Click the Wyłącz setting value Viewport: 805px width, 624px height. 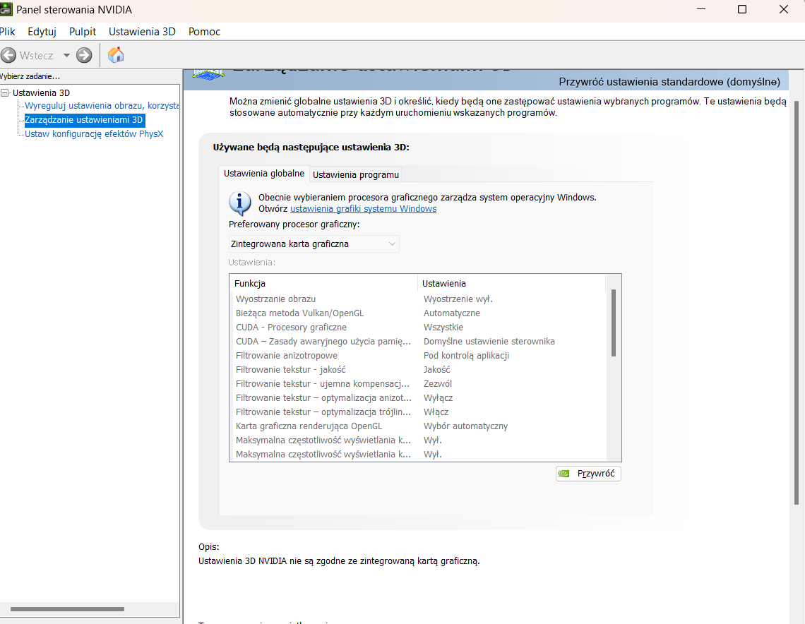[438, 397]
